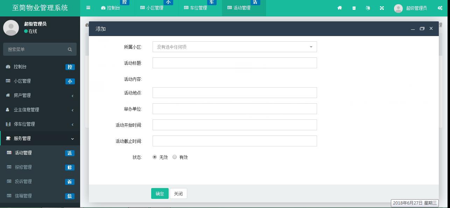450x208 pixels.
Task: Open the 所属小区 selection dropdown
Action: point(234,46)
